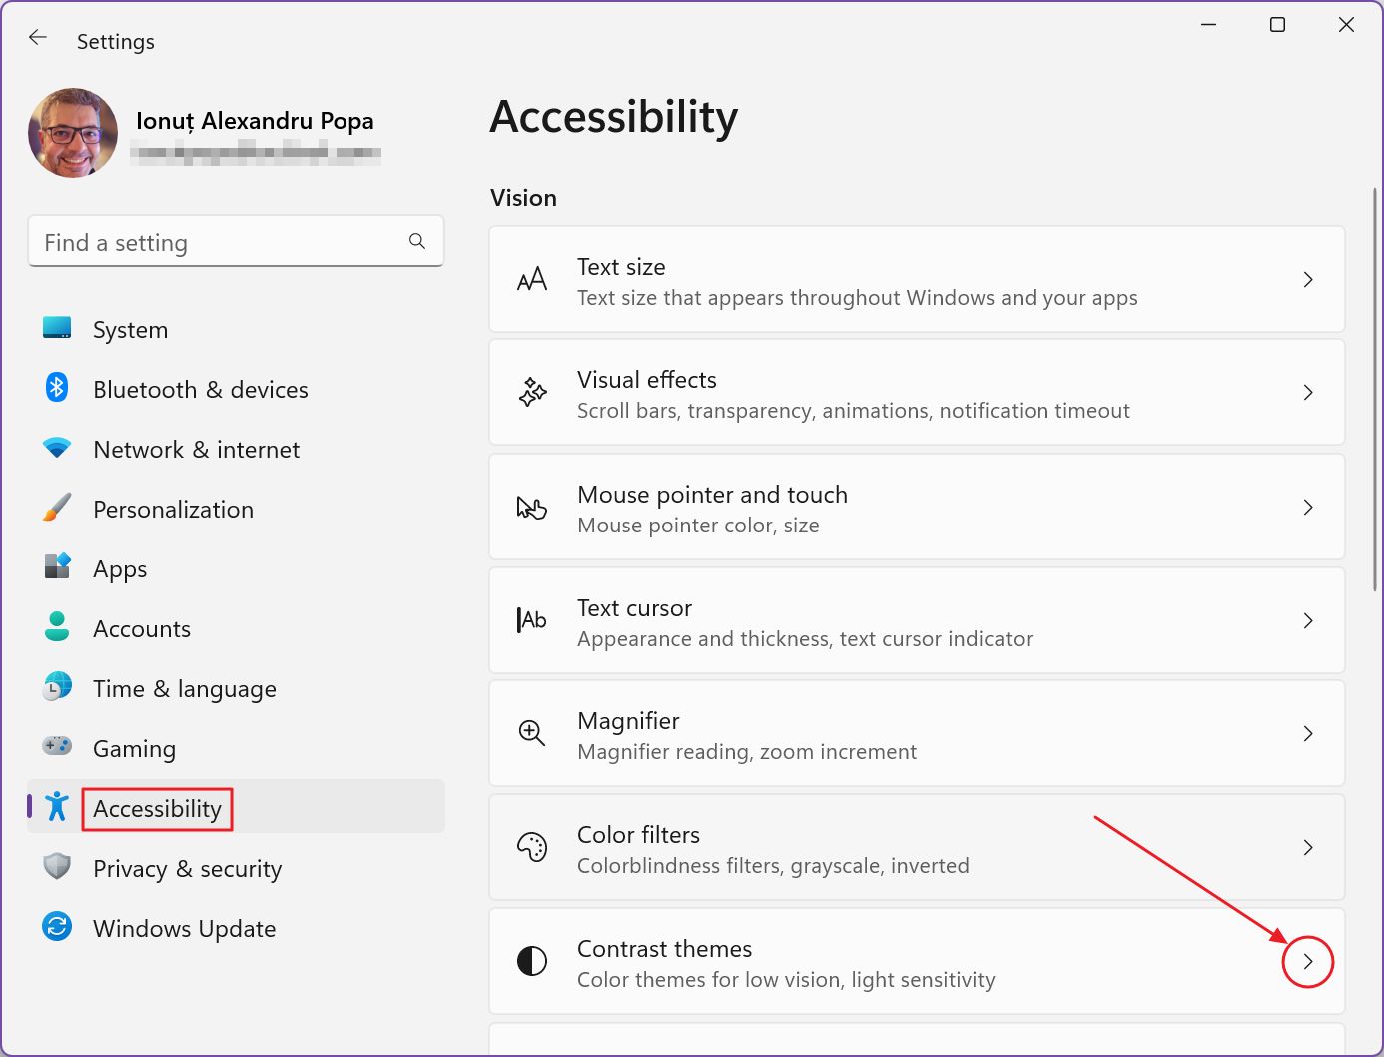Open Mouse pointer and touch setting
Image resolution: width=1384 pixels, height=1057 pixels.
(917, 507)
